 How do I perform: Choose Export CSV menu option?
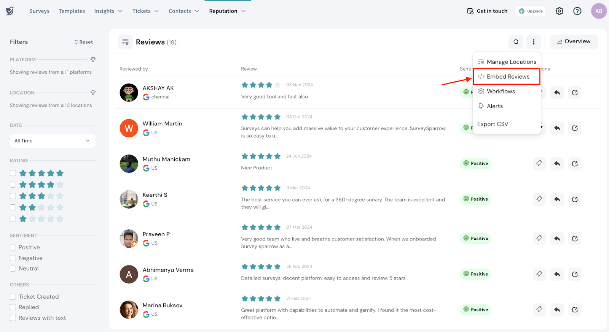pyautogui.click(x=493, y=124)
